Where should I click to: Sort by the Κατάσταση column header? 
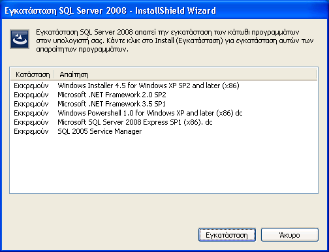point(32,74)
